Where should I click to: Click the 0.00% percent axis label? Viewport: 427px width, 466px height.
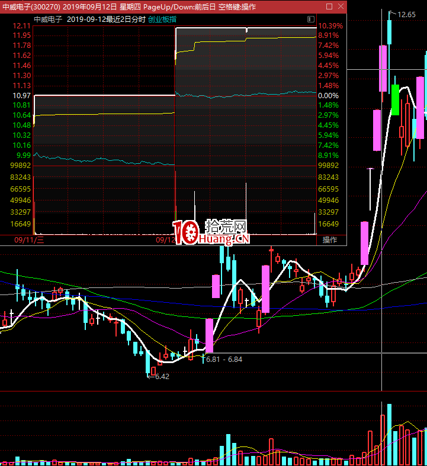pyautogui.click(x=328, y=96)
